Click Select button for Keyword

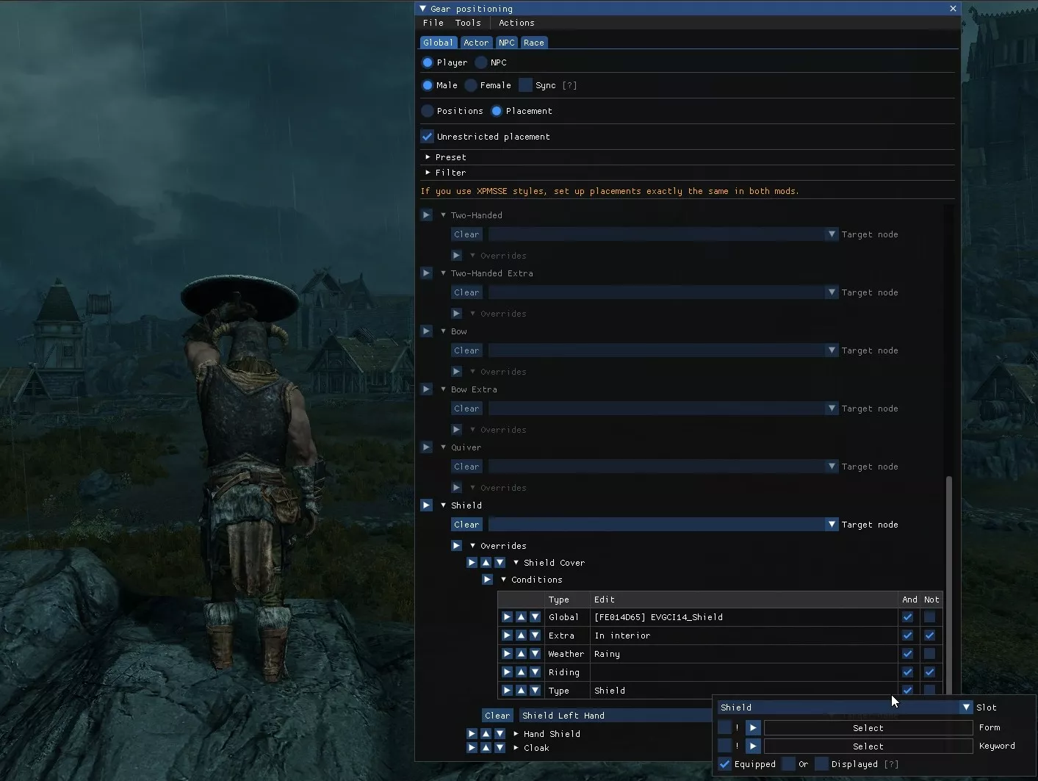[868, 746]
